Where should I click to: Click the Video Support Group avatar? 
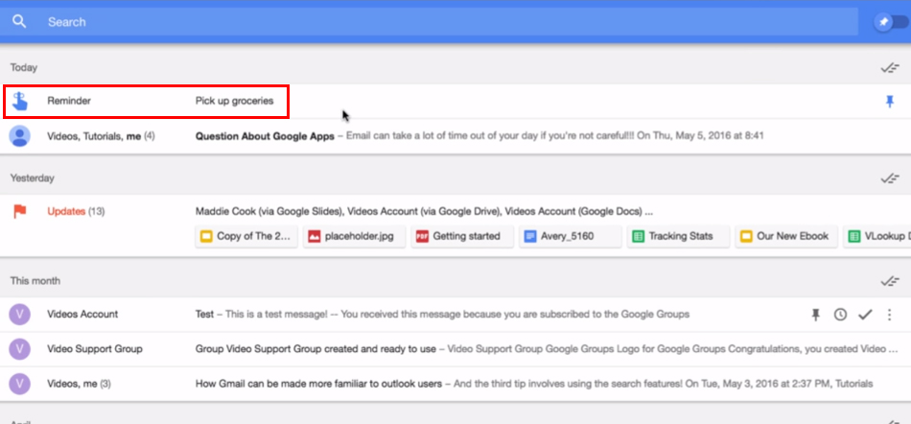click(x=20, y=349)
